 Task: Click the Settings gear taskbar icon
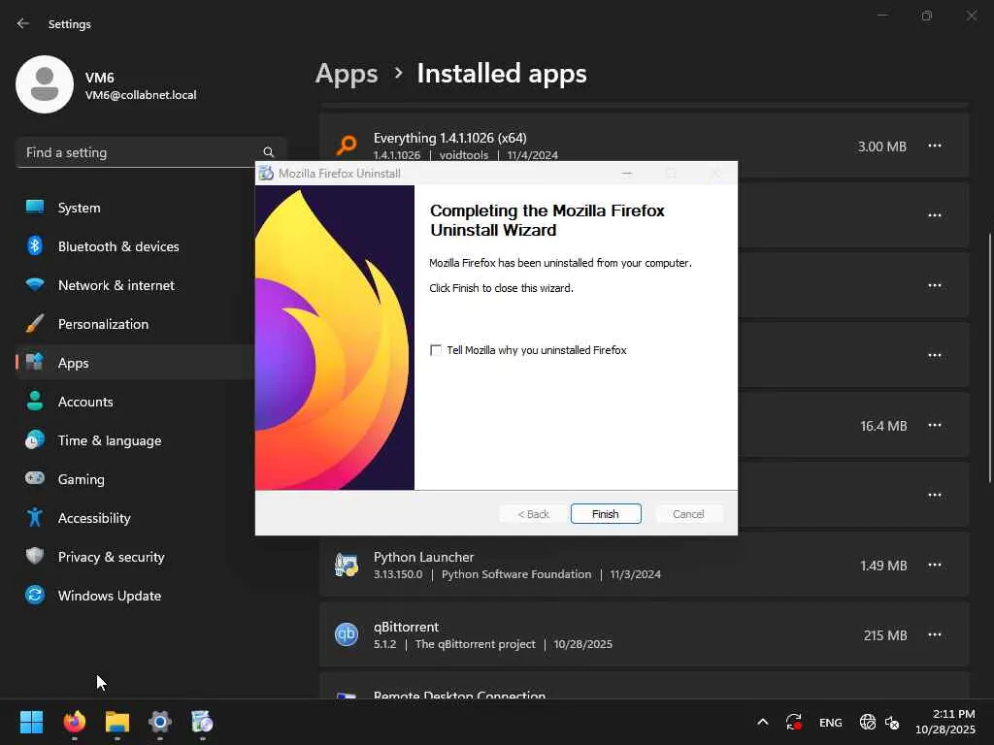coord(160,722)
